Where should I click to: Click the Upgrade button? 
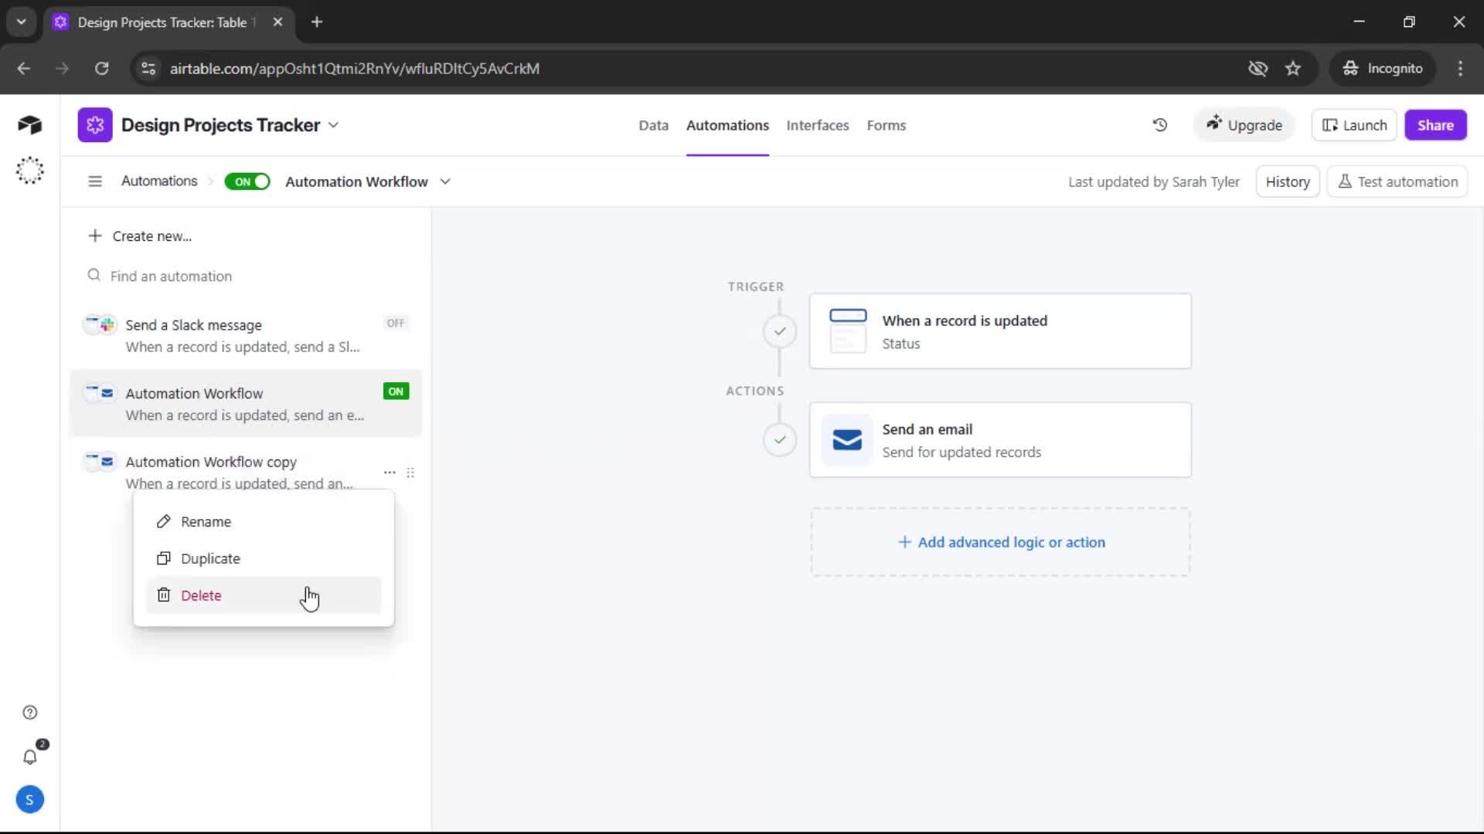point(1244,125)
